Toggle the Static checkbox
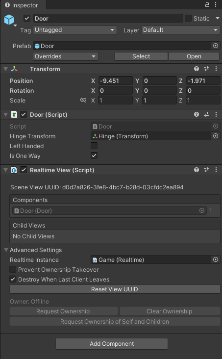This screenshot has height=359, width=222. pyautogui.click(x=188, y=18)
